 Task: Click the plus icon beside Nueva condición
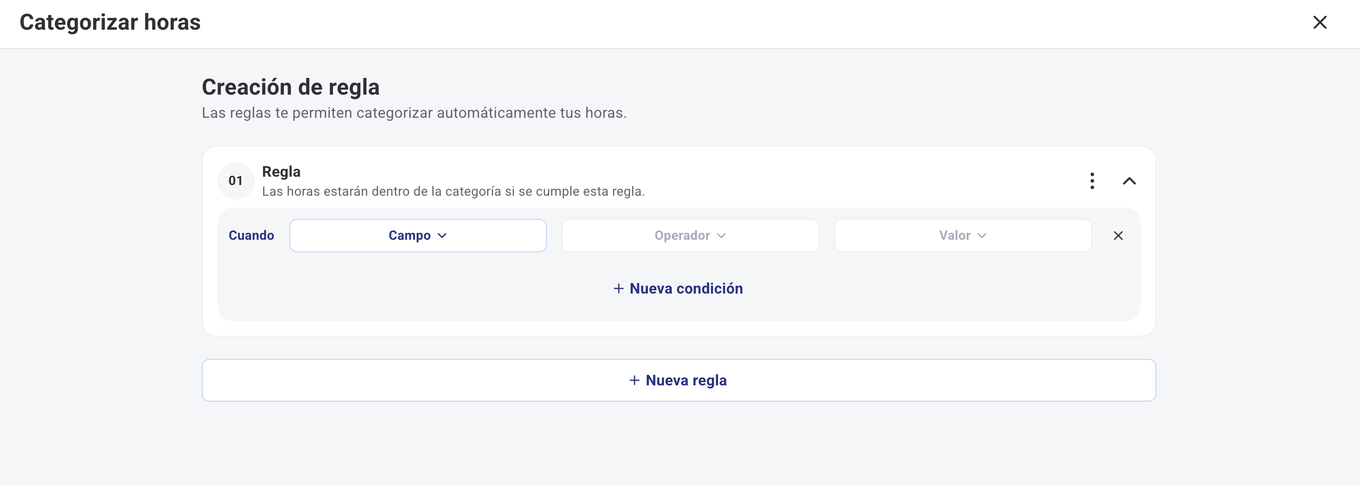click(x=618, y=288)
